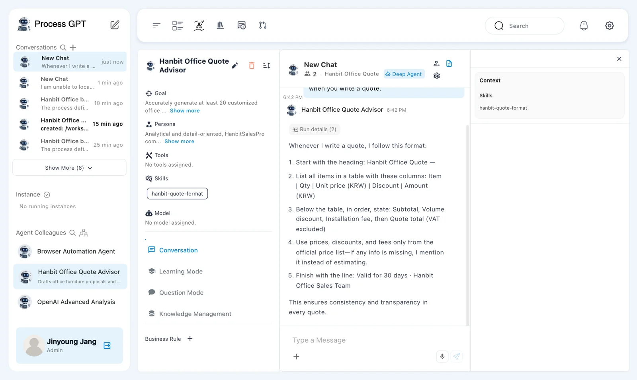Open the top toolbar hamburger lines icon
This screenshot has width=637, height=380.
[x=156, y=25]
